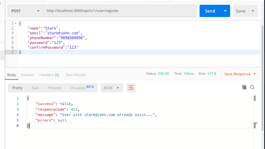Click the "Stark" name value
The height and width of the screenshot is (149, 265).
click(x=51, y=28)
